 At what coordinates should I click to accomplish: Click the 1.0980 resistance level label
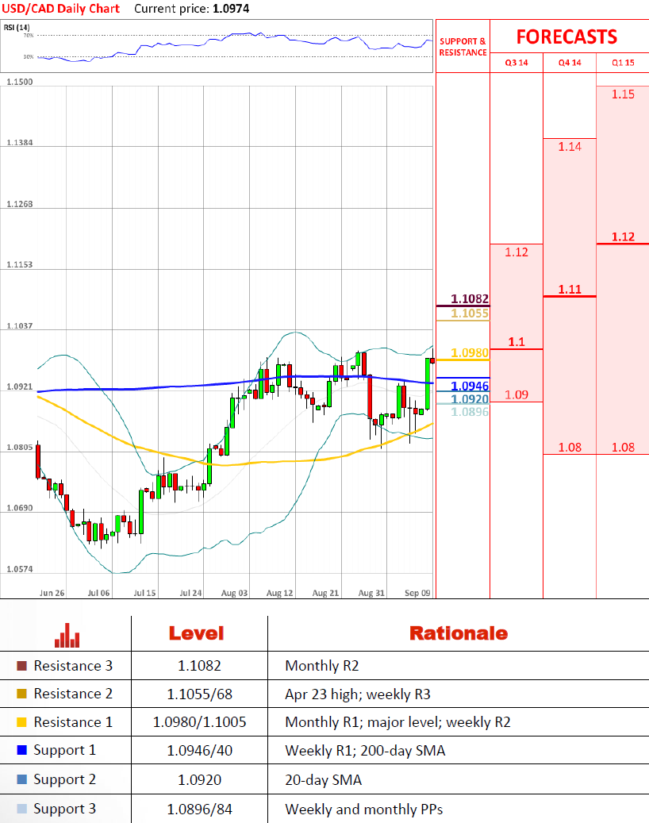[x=470, y=352]
